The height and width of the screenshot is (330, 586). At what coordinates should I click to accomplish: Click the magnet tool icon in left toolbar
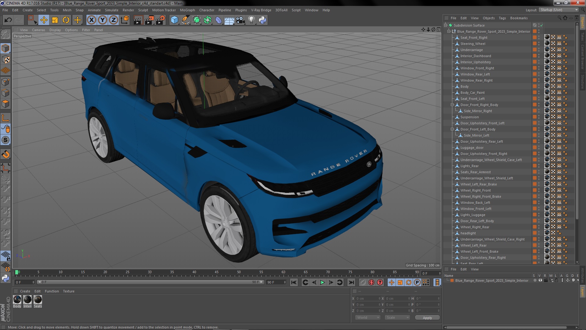[x=5, y=154]
